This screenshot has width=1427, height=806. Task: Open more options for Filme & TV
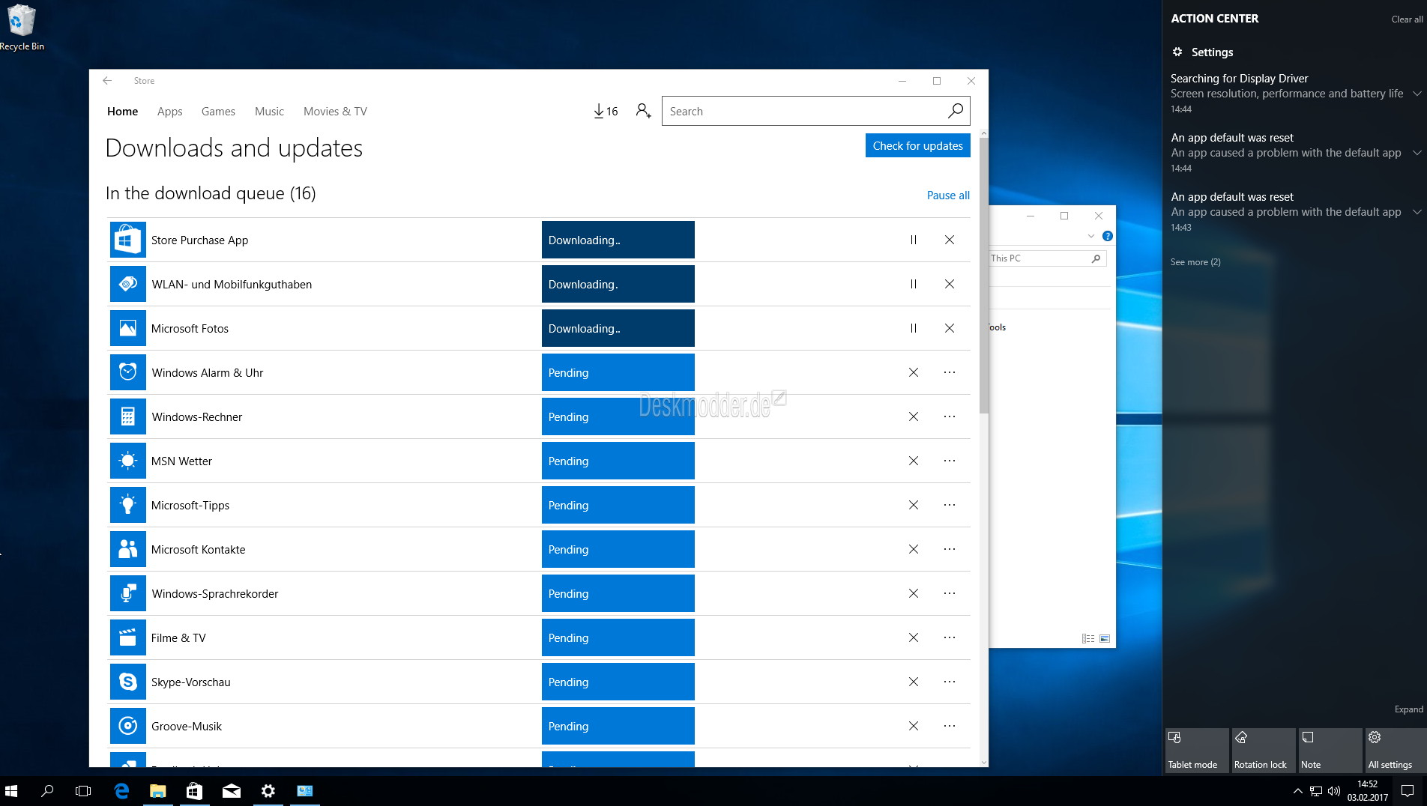point(950,637)
